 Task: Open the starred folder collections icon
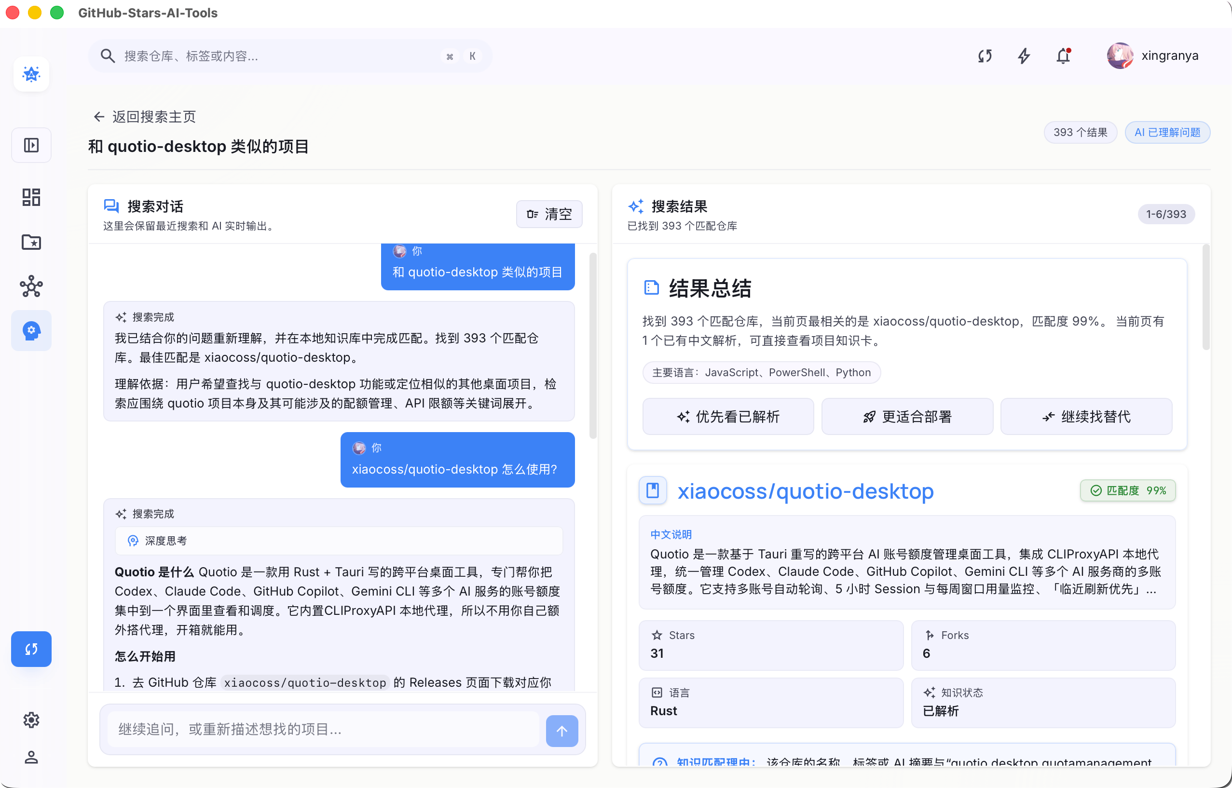31,242
